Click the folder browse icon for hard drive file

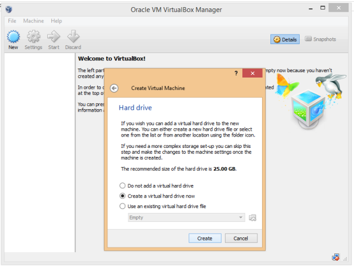pyautogui.click(x=253, y=218)
